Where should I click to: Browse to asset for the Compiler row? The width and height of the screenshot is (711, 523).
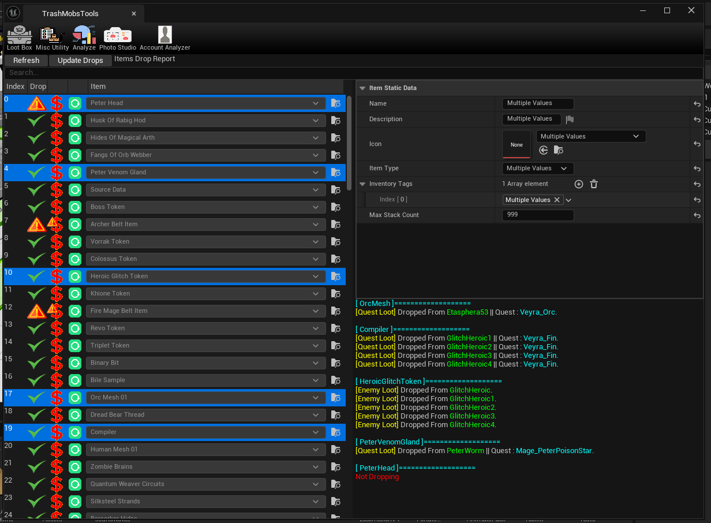[336, 432]
